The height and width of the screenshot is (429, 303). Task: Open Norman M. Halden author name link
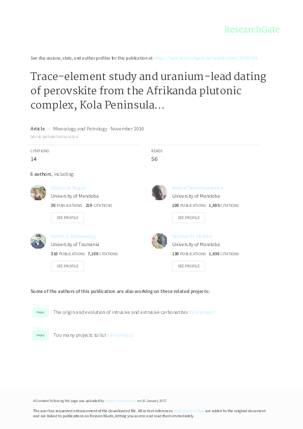[x=192, y=236]
